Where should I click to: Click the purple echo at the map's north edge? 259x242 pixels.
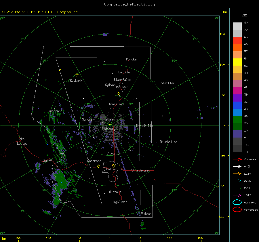(106, 34)
